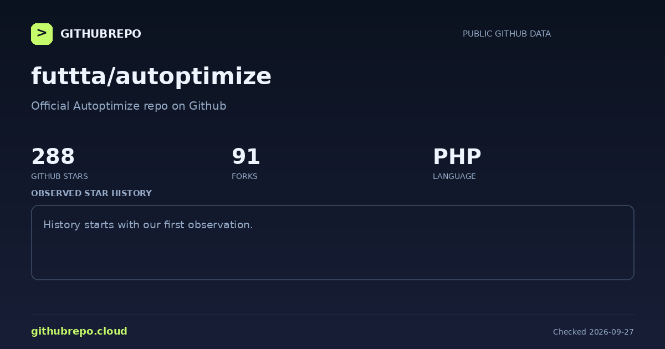The height and width of the screenshot is (349, 665).
Task: Click the GITHUB STARS label
Action: click(x=59, y=176)
